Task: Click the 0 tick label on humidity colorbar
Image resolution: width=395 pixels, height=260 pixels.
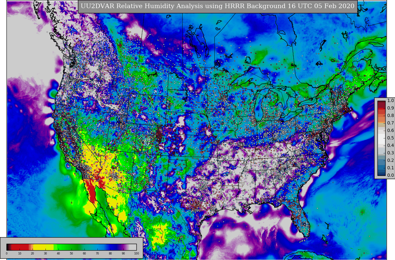Action: pyautogui.click(x=6, y=253)
